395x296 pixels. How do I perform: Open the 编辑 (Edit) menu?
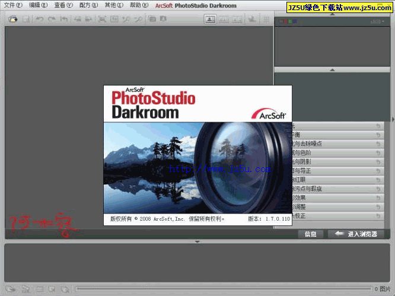38,5
